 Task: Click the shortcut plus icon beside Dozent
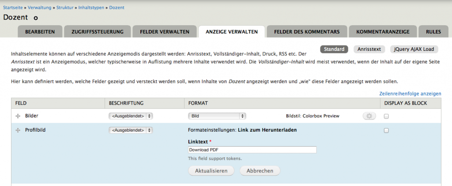(x=36, y=18)
